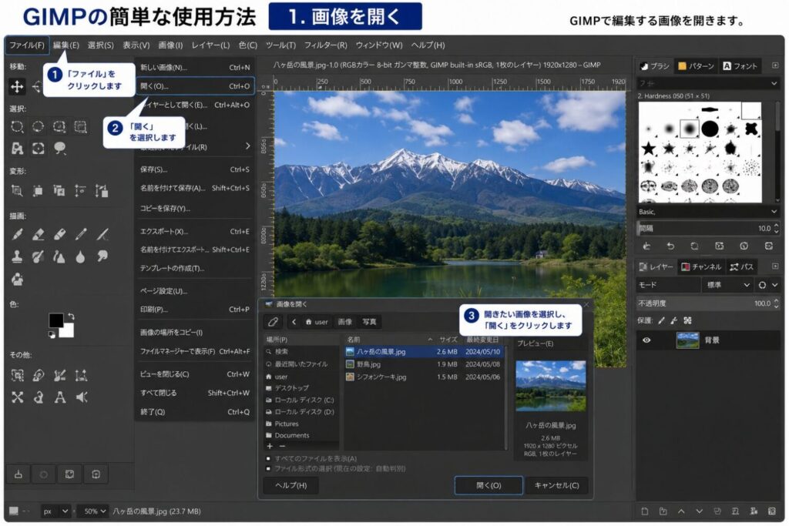Choose 開く(O)... from the File menu
Screen dimensions: 789x526
pyautogui.click(x=195, y=86)
